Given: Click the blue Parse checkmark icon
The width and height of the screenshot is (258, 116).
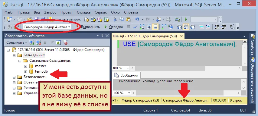Looking at the screenshot, I should [x=135, y=27].
